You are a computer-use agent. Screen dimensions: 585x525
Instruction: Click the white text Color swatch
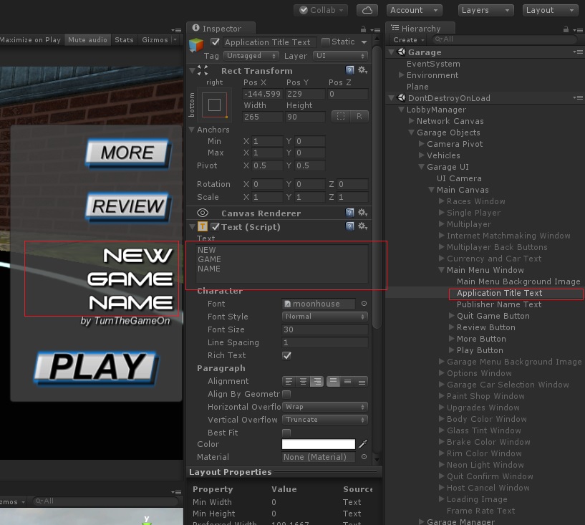click(317, 444)
